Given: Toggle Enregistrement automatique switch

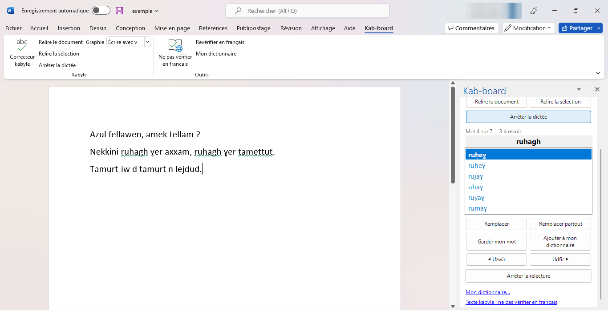Looking at the screenshot, I should pyautogui.click(x=101, y=11).
